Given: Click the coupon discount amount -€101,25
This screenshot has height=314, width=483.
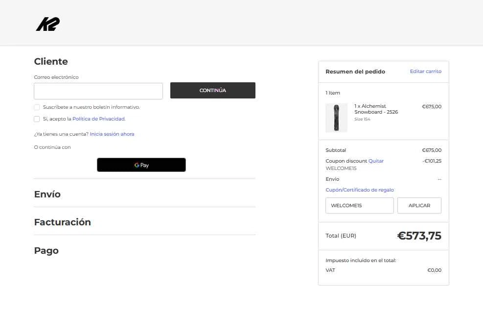Looking at the screenshot, I should (x=432, y=161).
